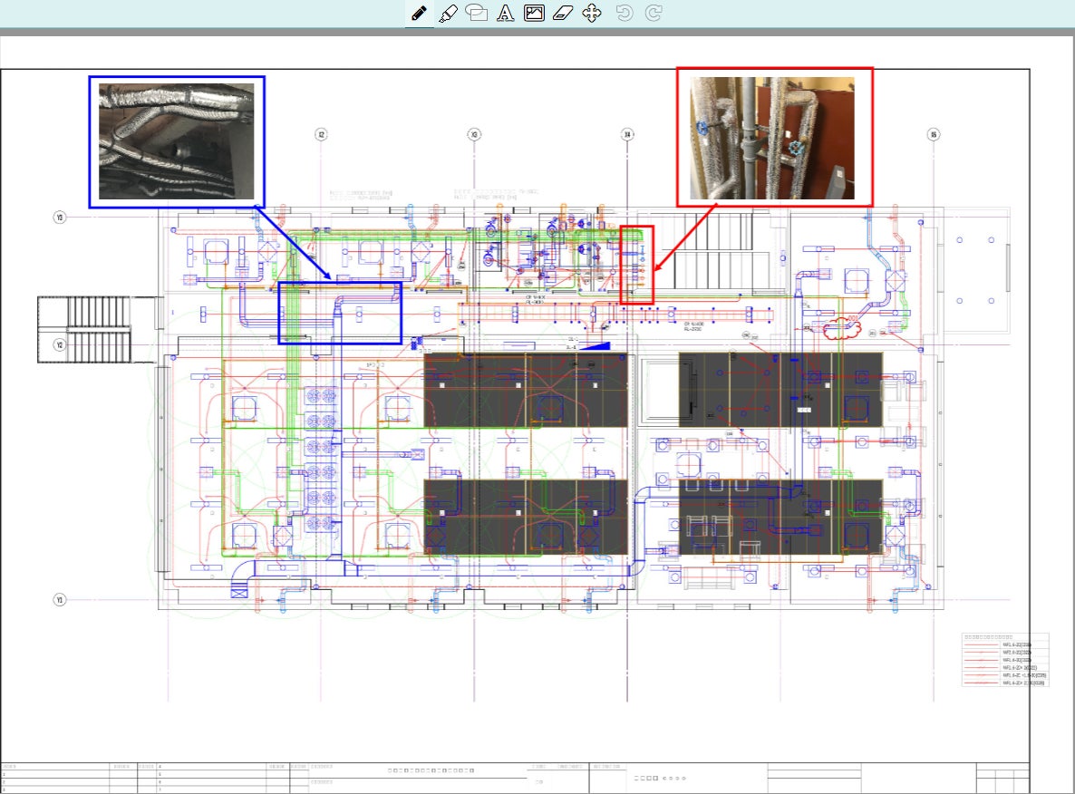Viewport: 1075px width, 794px height.
Task: Pick the Eraser tool
Action: [x=563, y=13]
